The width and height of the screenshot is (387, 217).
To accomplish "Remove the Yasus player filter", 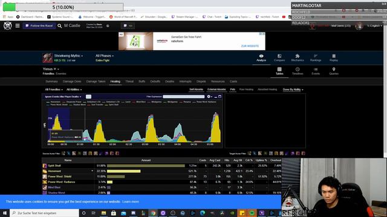I will tap(55, 69).
